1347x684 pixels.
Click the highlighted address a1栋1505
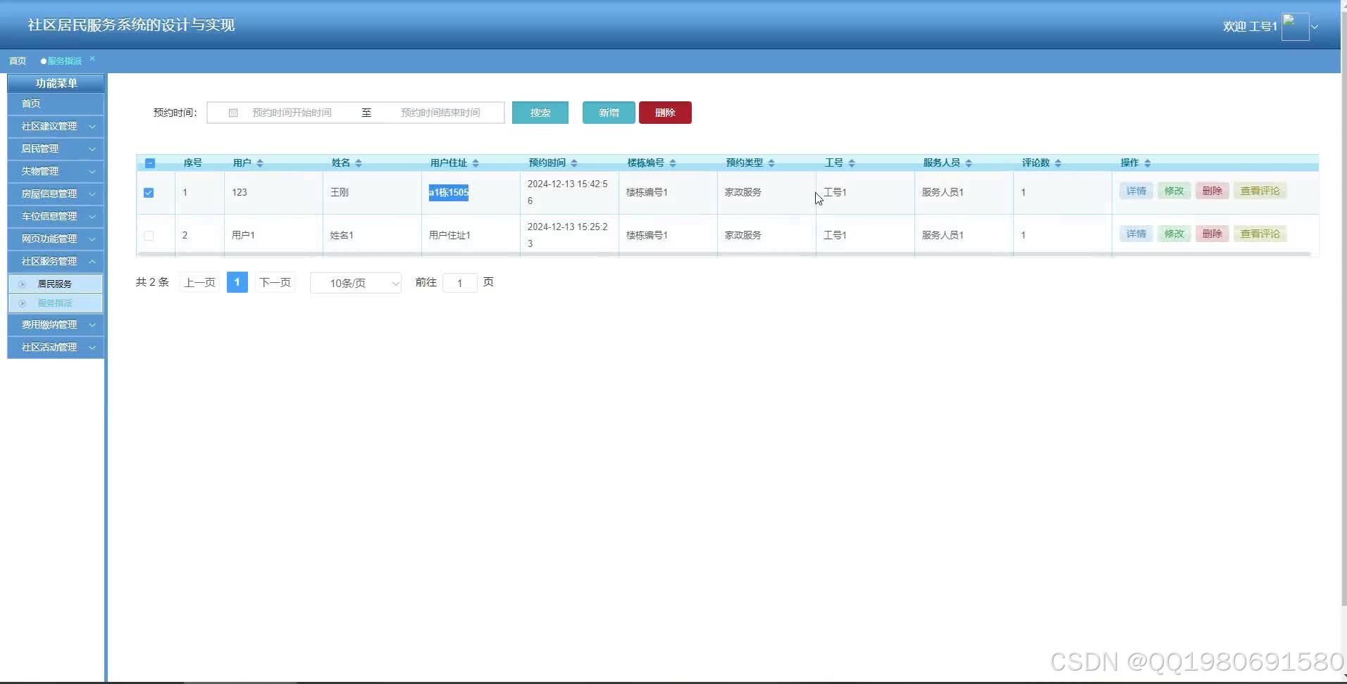point(449,193)
